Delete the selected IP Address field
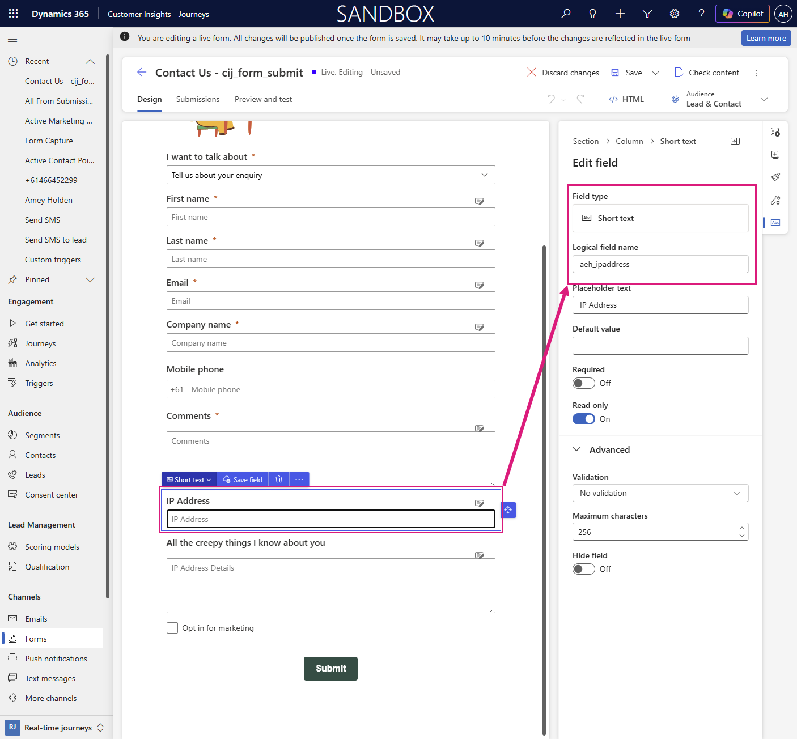The height and width of the screenshot is (739, 797). (x=279, y=479)
